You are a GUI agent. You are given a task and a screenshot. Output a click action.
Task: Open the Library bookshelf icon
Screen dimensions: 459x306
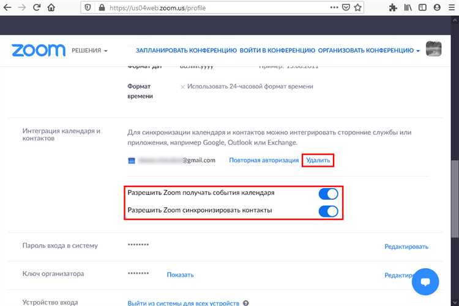click(408, 7)
